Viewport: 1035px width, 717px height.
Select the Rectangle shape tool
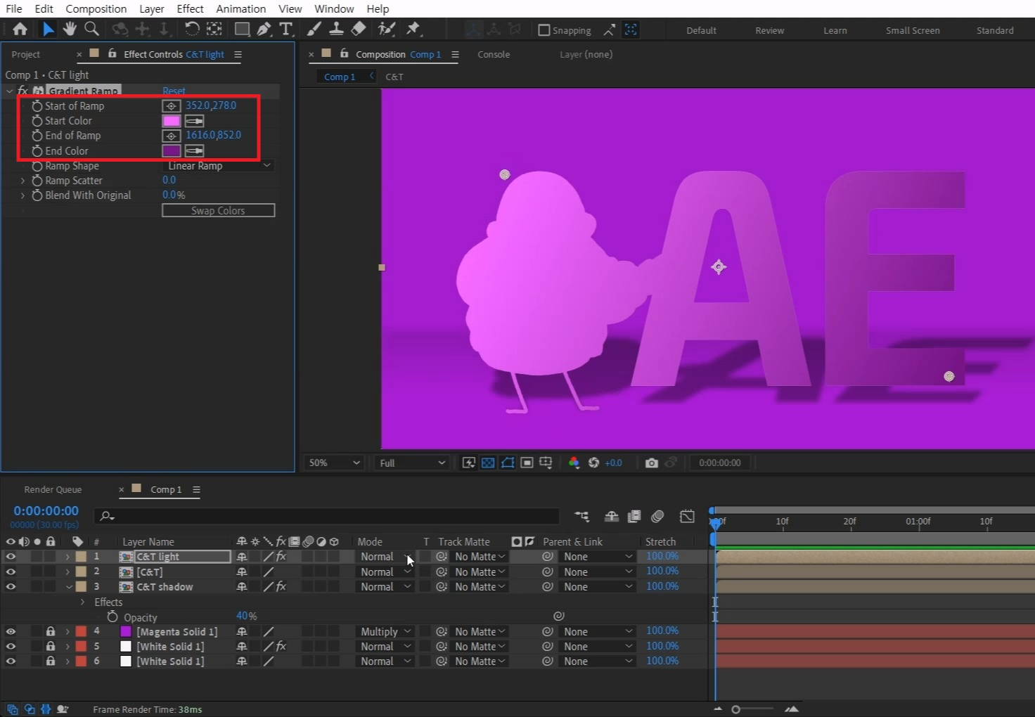(x=242, y=29)
